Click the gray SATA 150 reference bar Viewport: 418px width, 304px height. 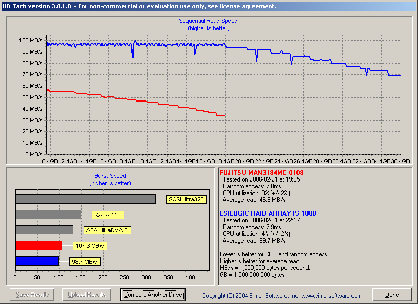48,215
